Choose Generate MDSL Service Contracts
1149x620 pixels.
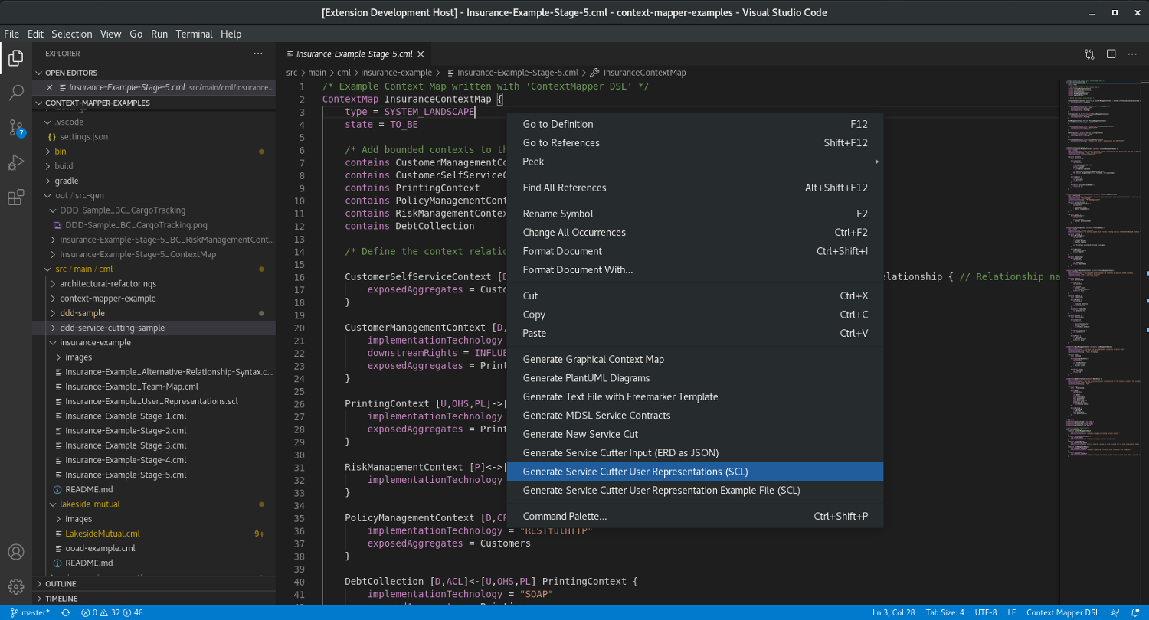(x=695, y=416)
